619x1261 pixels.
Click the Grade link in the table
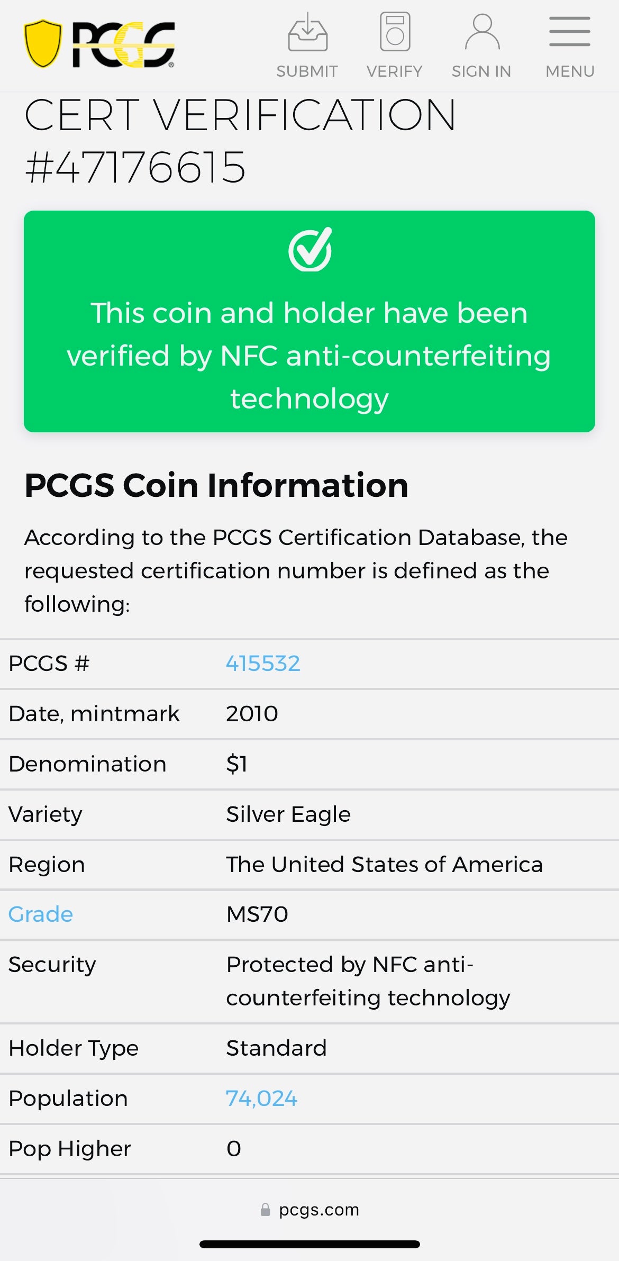[x=39, y=914]
